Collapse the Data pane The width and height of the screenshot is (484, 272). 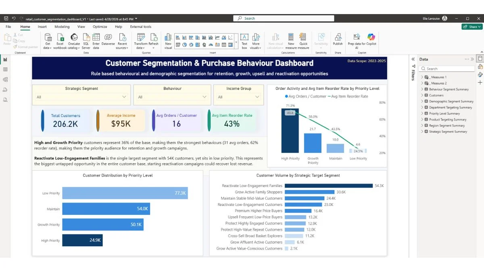[472, 59]
